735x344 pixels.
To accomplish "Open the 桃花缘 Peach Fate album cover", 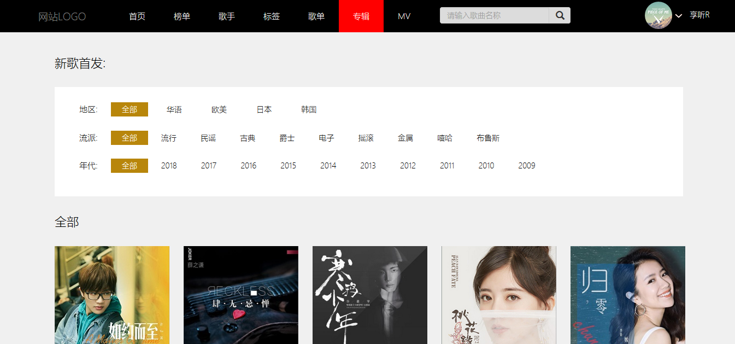I will (499, 295).
